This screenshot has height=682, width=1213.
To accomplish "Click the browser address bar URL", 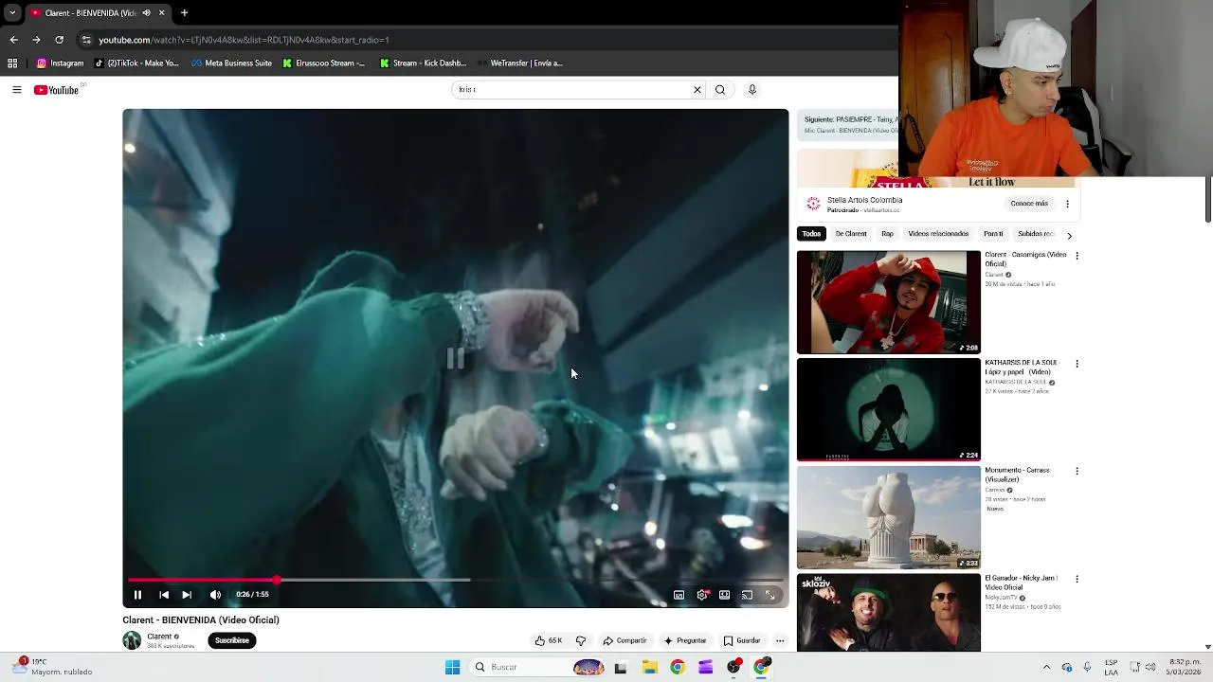I will tap(244, 40).
